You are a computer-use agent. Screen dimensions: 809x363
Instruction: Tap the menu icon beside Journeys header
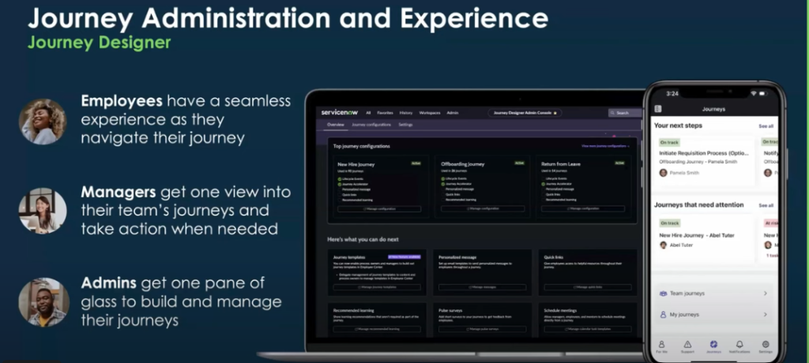click(x=657, y=109)
